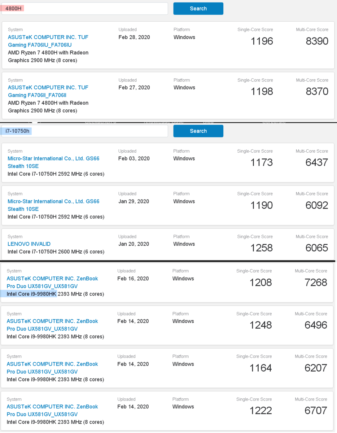Click the 6092 multi-core score

[316, 206]
